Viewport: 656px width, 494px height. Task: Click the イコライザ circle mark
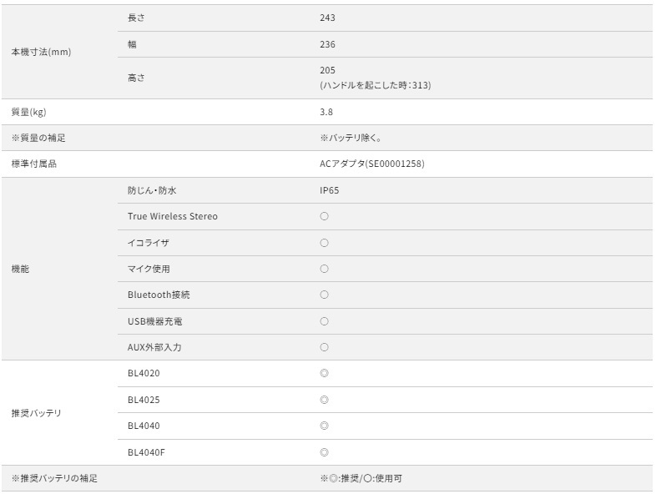click(324, 243)
